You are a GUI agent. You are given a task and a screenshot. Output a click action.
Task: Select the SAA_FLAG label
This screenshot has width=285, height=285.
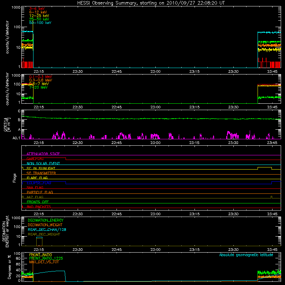(35, 187)
